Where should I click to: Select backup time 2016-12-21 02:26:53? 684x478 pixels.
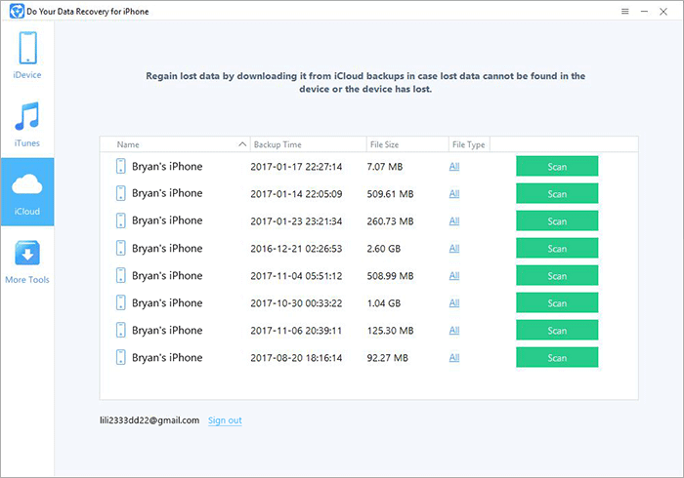tap(296, 249)
